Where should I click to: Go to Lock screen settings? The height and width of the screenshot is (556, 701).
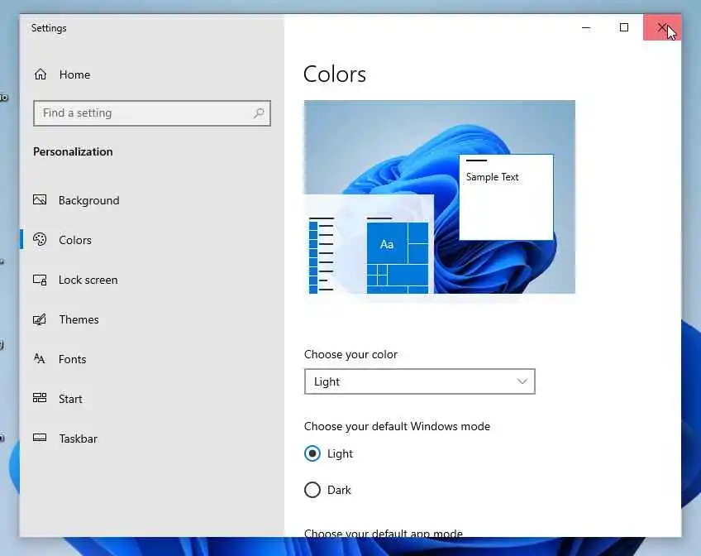coord(88,280)
